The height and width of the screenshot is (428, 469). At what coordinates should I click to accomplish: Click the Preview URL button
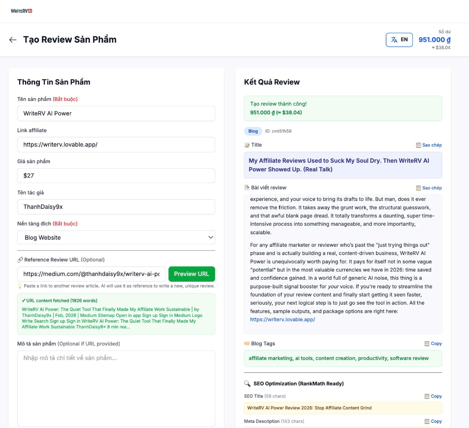pos(192,274)
